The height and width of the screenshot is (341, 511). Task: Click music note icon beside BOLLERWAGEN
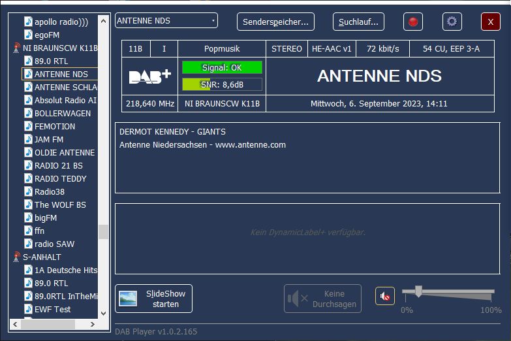pyautogui.click(x=28, y=113)
